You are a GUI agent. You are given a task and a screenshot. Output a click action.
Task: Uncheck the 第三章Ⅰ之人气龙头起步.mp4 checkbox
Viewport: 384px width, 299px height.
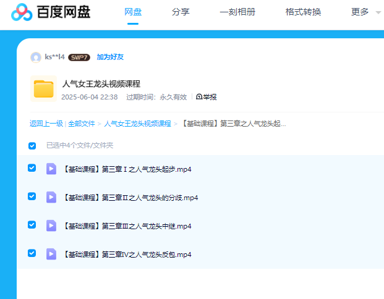32,168
